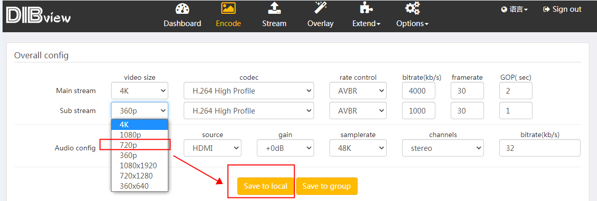Image resolution: width=597 pixels, height=201 pixels.
Task: Click the Sign out link
Action: click(562, 9)
